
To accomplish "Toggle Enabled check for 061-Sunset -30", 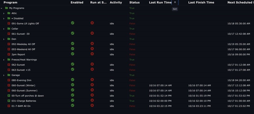I will pyautogui.click(x=73, y=33).
